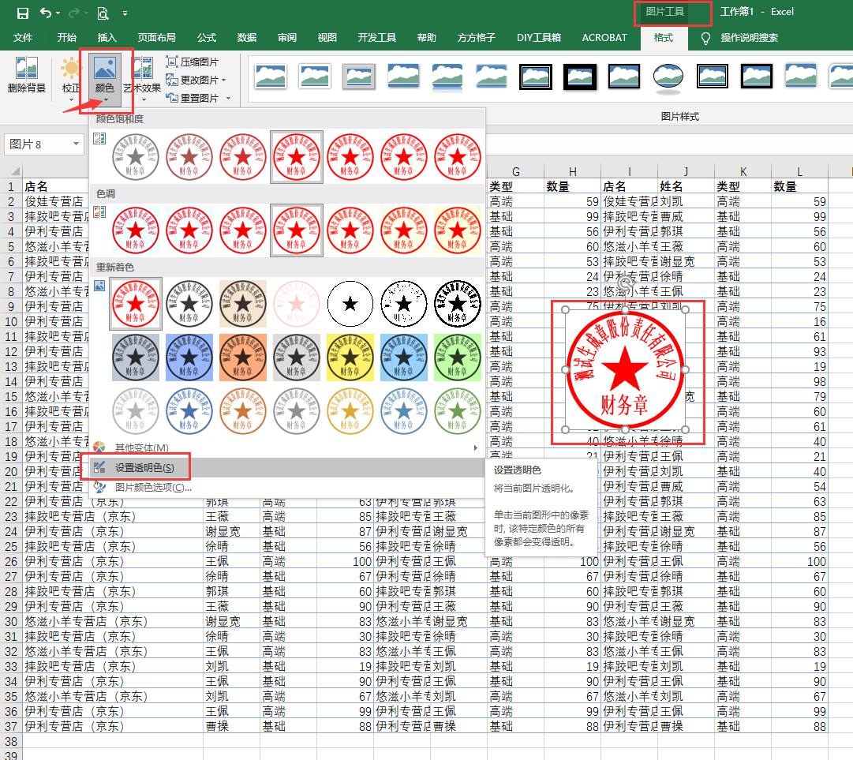The height and width of the screenshot is (760, 853).
Task: Apply the first simple frame picture style
Action: 271,77
